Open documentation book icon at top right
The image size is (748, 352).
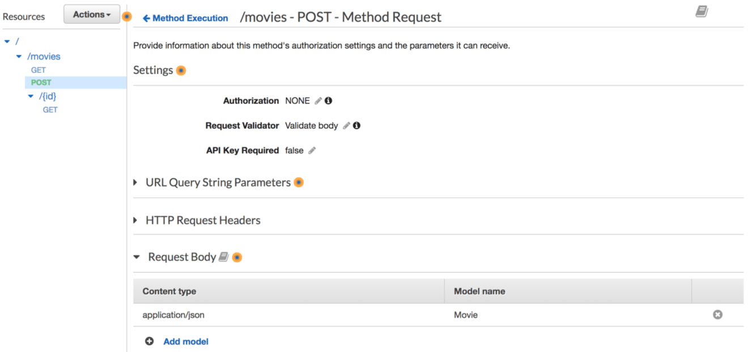702,12
